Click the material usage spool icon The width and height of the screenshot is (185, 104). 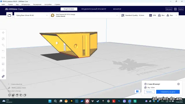145,88
